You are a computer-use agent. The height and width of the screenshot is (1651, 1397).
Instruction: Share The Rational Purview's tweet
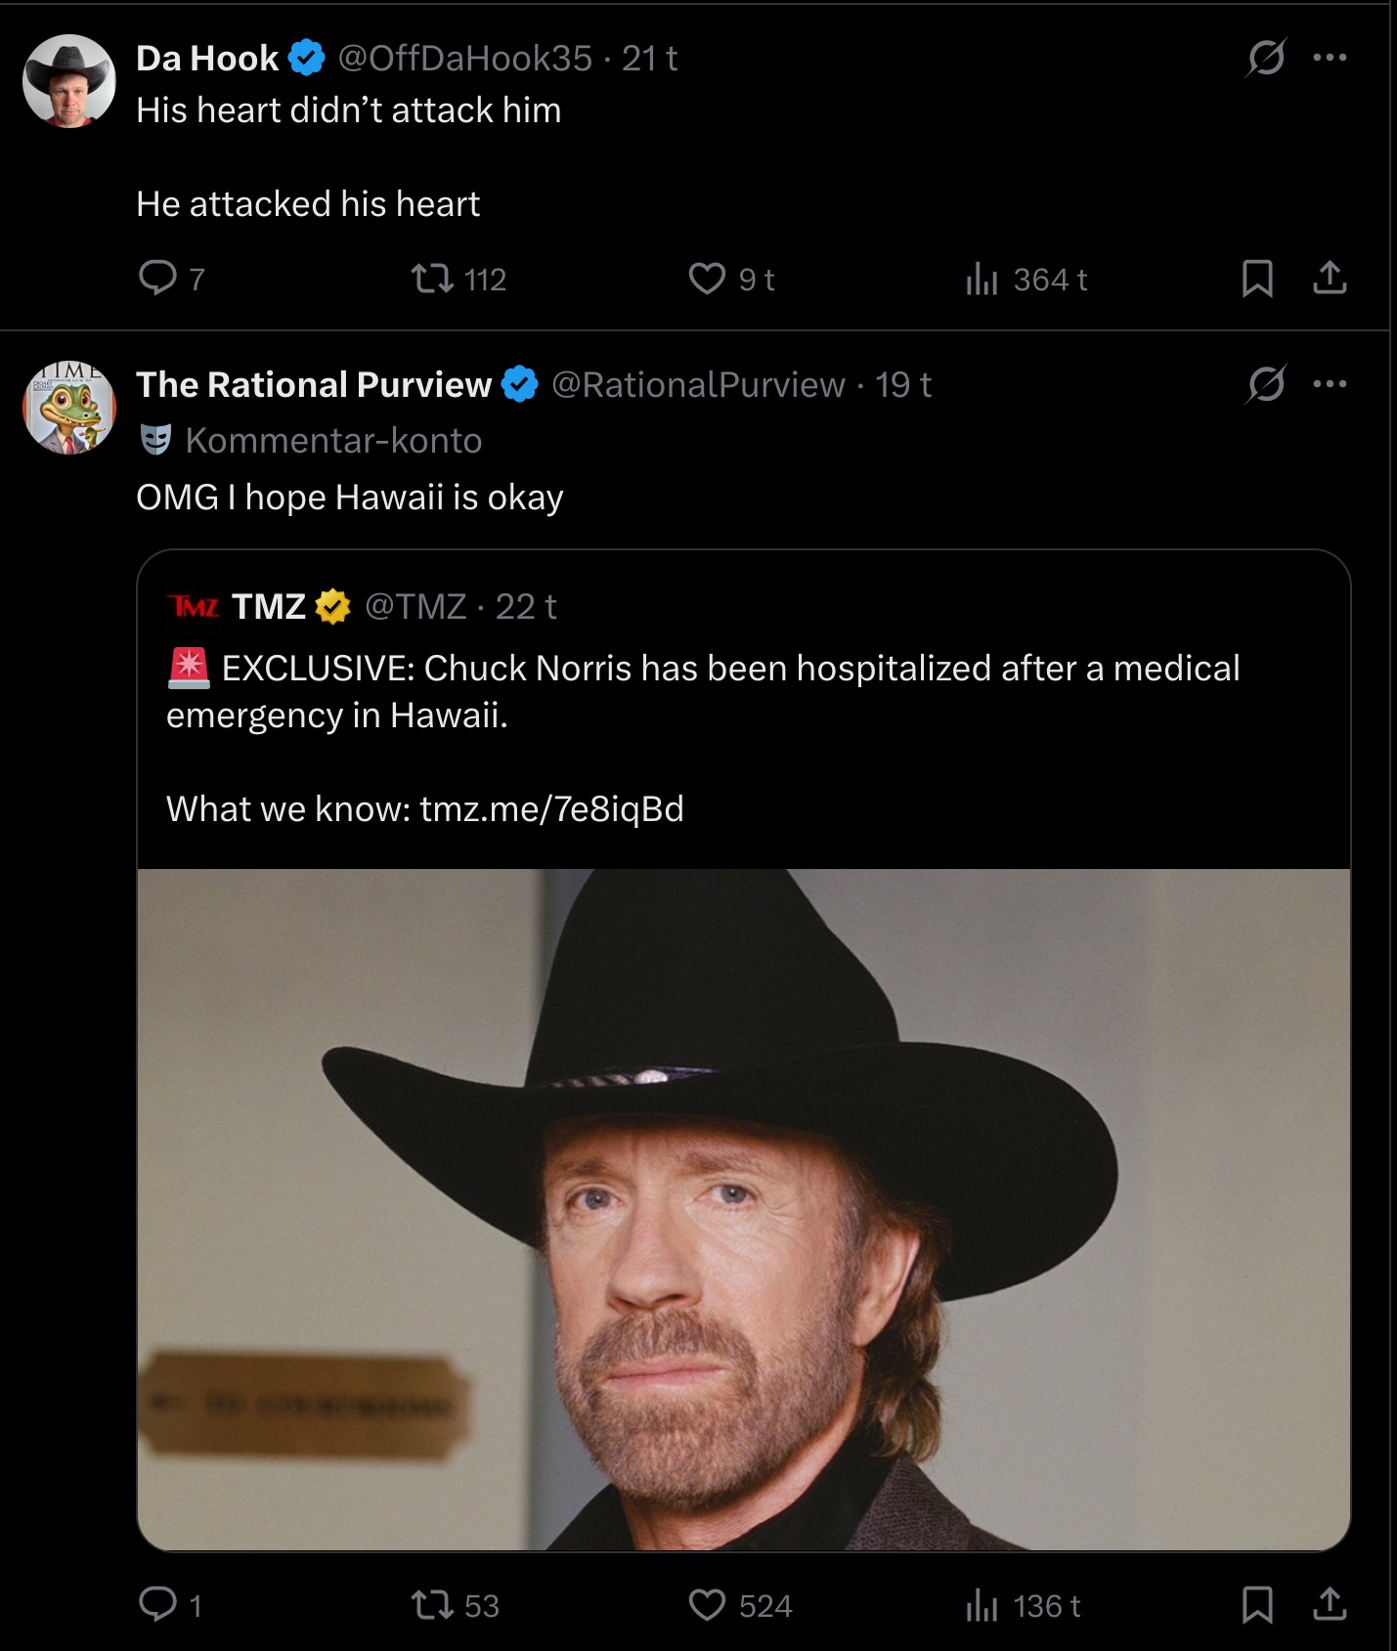click(x=1330, y=1604)
